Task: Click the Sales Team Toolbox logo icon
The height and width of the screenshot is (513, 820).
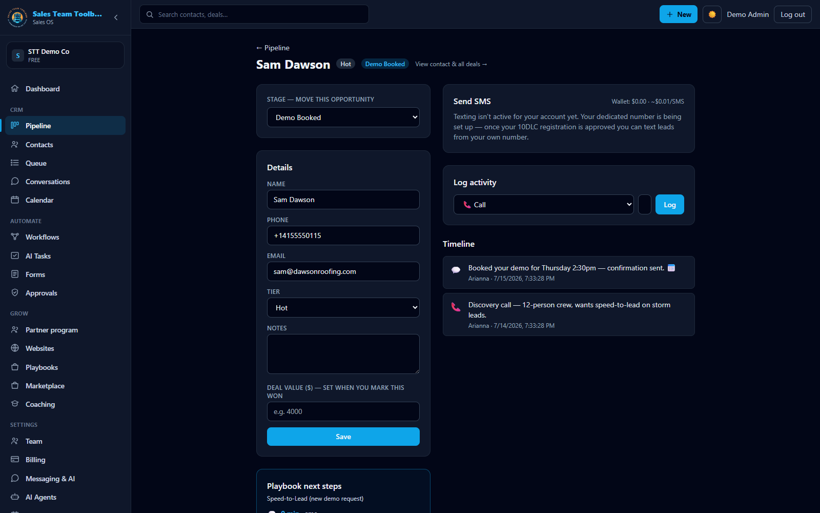Action: point(17,17)
